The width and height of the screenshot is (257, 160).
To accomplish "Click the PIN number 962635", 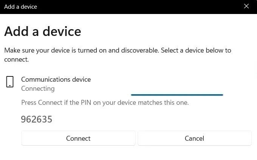I will (37, 119).
